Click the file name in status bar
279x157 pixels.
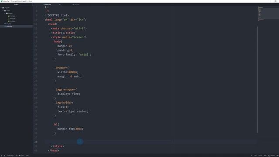click(x=10, y=156)
